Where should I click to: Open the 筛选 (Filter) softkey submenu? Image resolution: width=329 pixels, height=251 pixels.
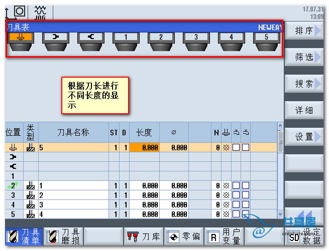point(304,57)
